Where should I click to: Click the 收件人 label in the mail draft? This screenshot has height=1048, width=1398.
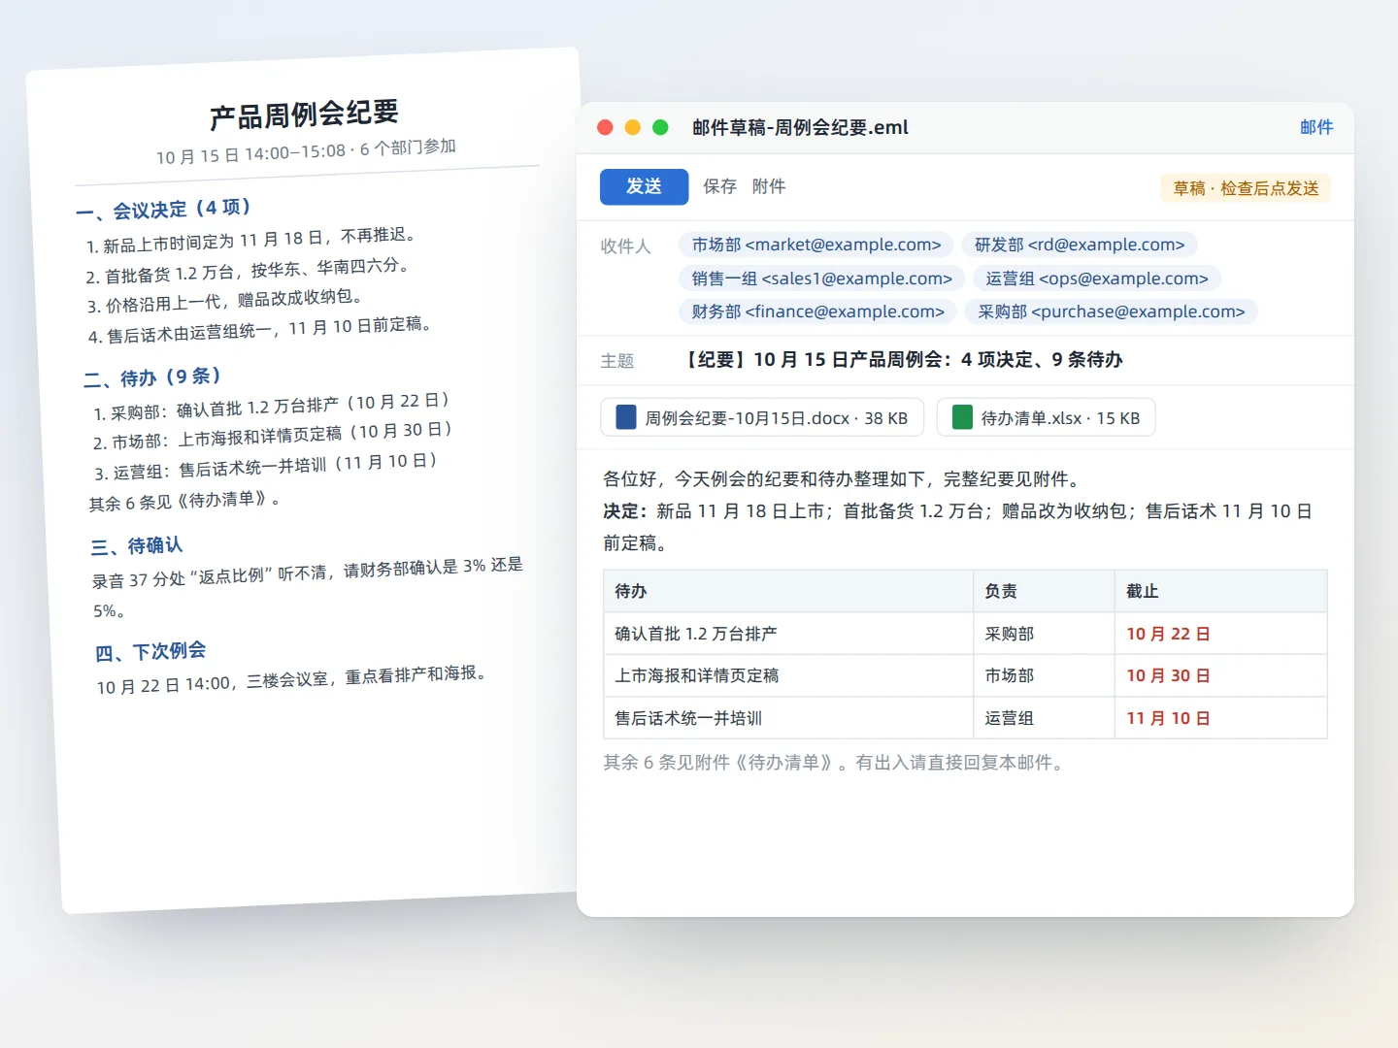click(625, 246)
